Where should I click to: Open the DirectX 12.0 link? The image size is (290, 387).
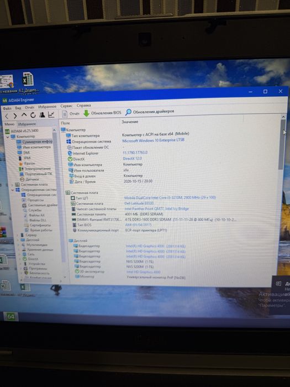tap(132, 159)
